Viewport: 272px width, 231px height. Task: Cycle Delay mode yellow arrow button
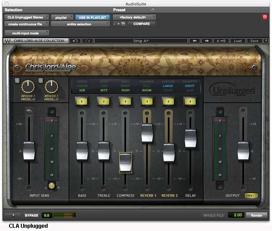click(190, 102)
